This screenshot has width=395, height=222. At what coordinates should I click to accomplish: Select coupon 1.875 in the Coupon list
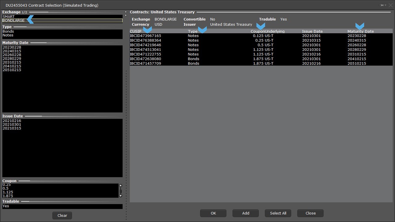[8, 196]
